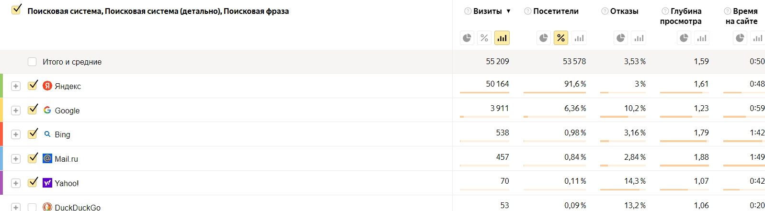The width and height of the screenshot is (765, 211).
Task: Enable the DuckDuckGo row checkbox
Action: coord(32,207)
